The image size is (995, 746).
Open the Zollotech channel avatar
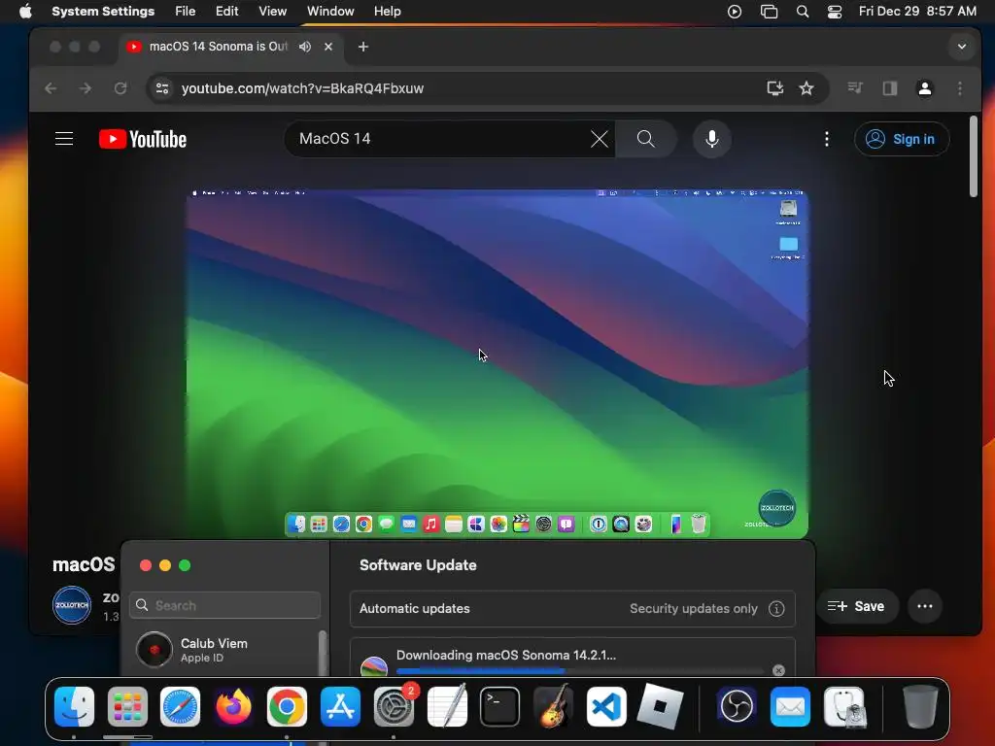pos(72,604)
